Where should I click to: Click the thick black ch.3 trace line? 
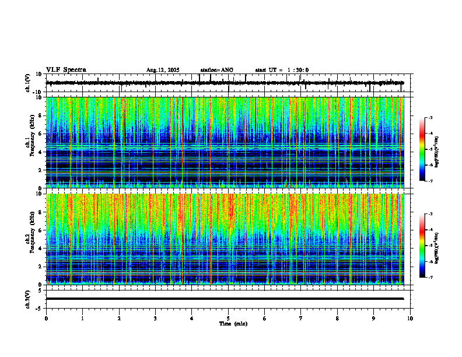[x=225, y=299]
